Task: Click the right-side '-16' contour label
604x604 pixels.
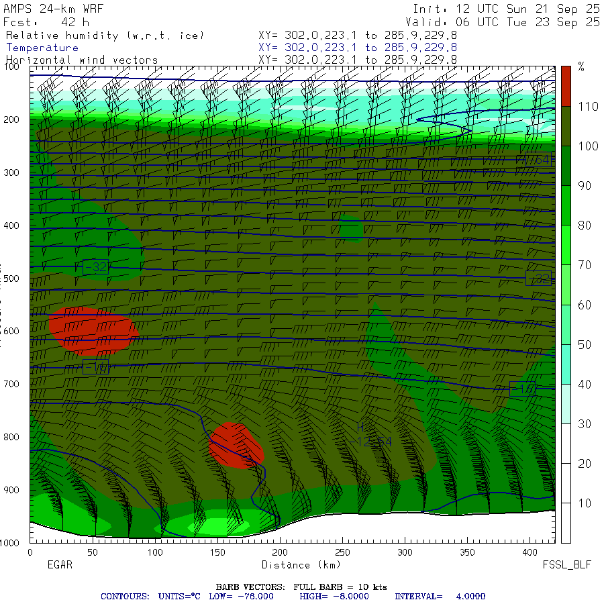Action: tap(522, 389)
